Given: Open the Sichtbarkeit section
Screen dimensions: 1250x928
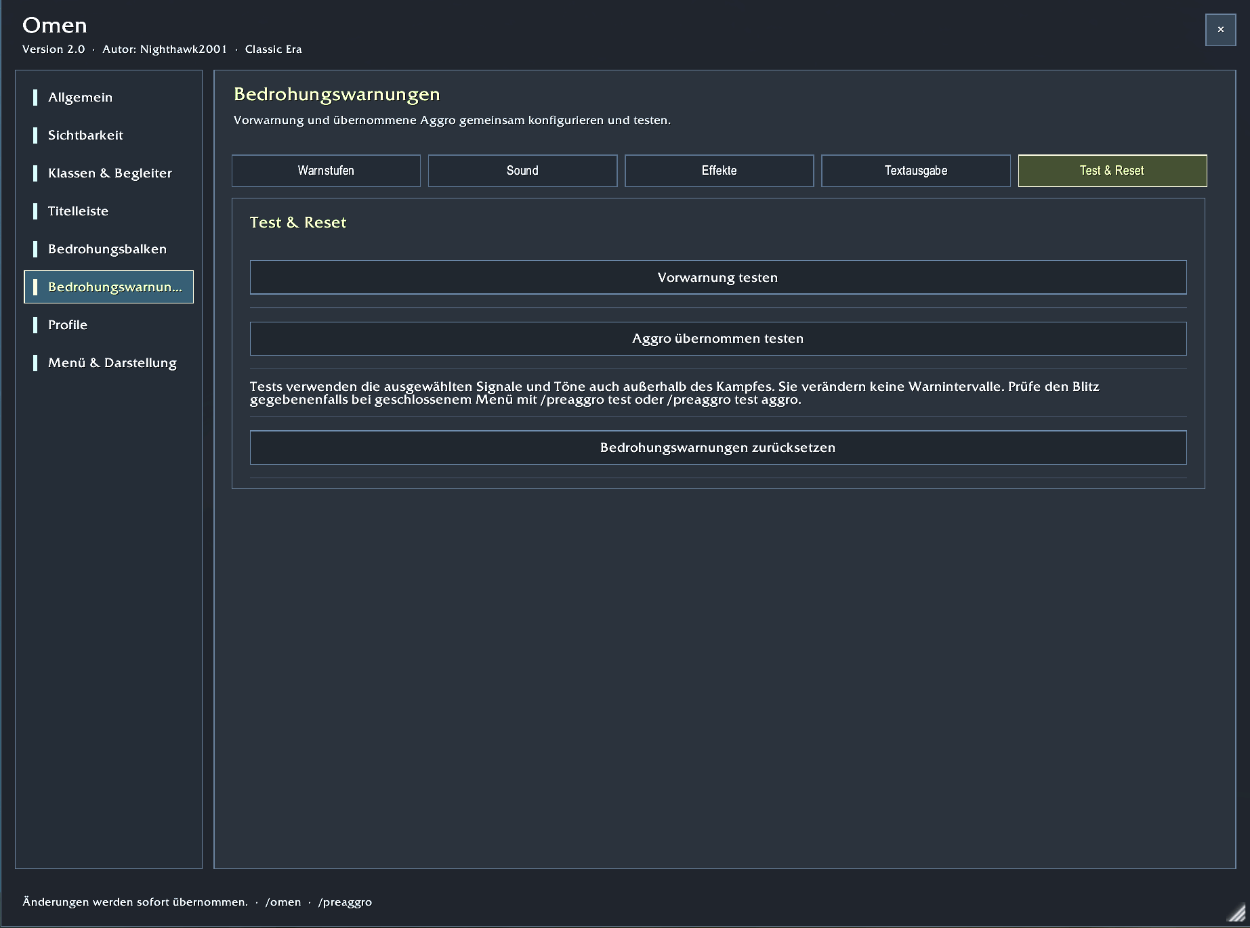Looking at the screenshot, I should tap(108, 135).
